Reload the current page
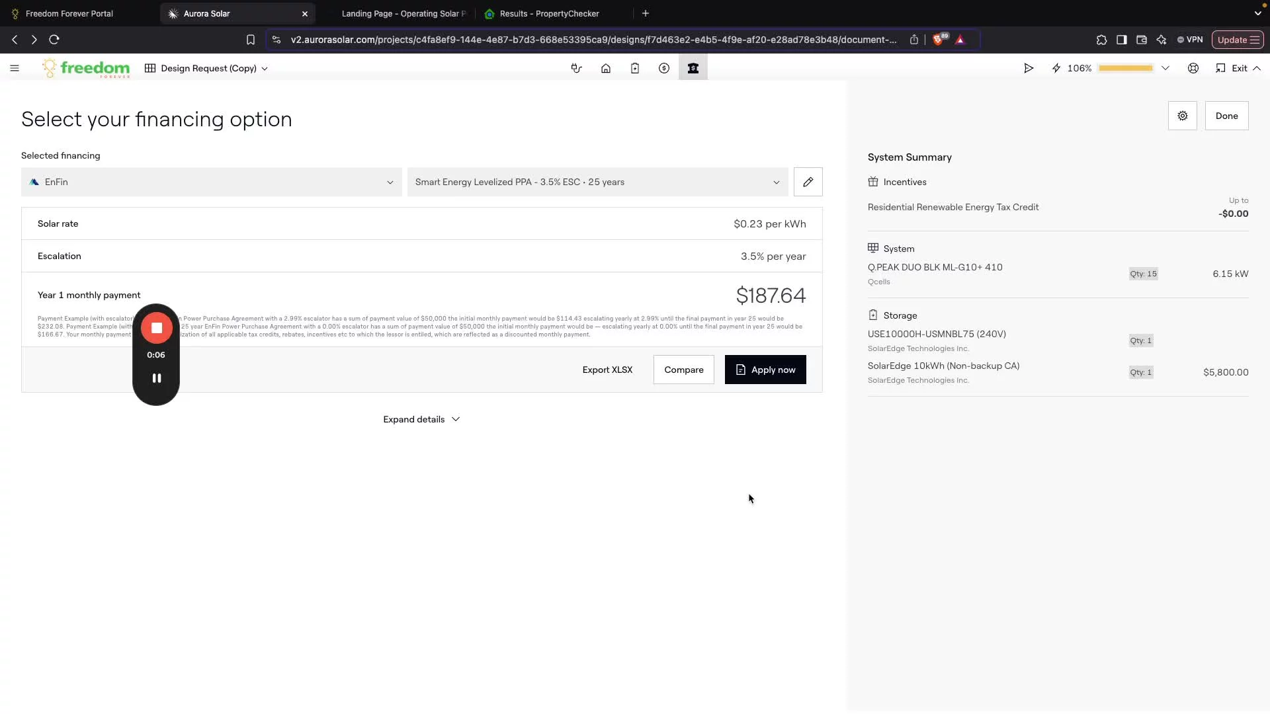Viewport: 1270px width, 714px height. coord(54,40)
